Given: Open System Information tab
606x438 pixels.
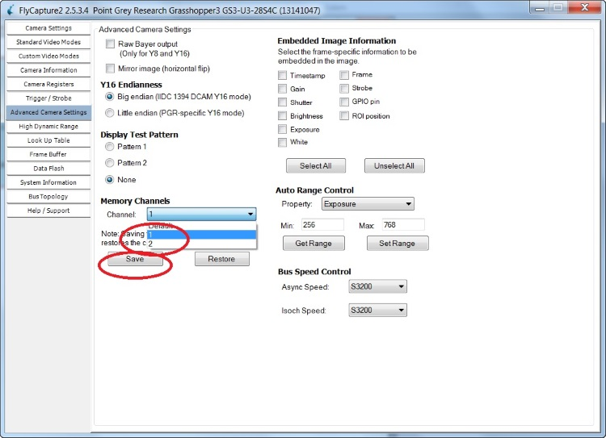Looking at the screenshot, I should click(x=48, y=182).
